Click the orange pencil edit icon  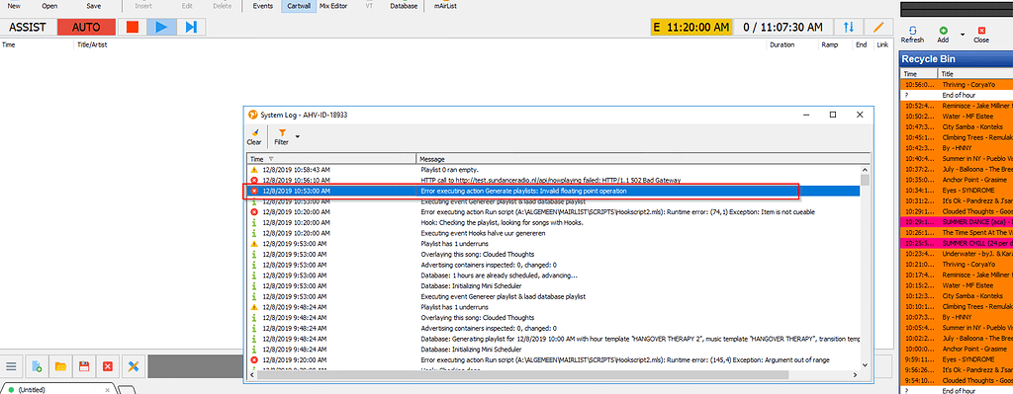878,27
